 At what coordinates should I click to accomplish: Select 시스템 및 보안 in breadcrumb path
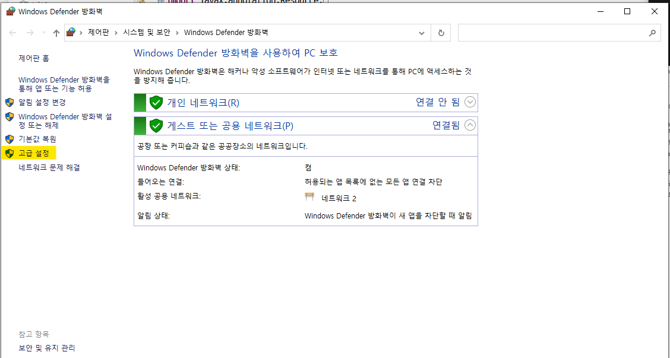point(147,33)
